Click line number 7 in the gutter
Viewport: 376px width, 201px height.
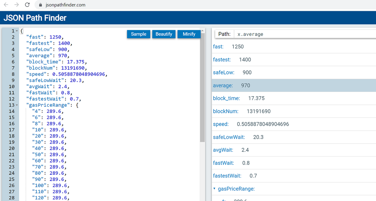point(13,68)
